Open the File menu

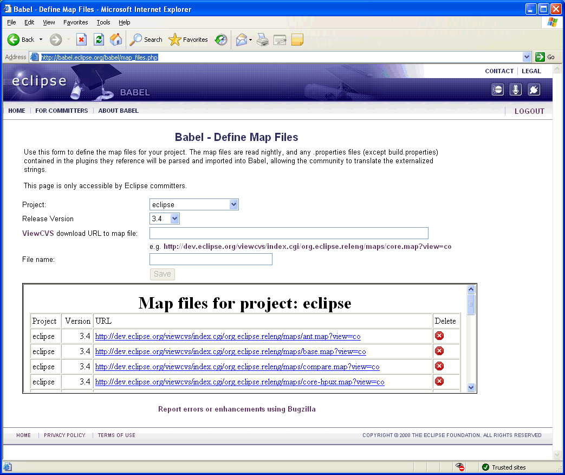(x=11, y=22)
